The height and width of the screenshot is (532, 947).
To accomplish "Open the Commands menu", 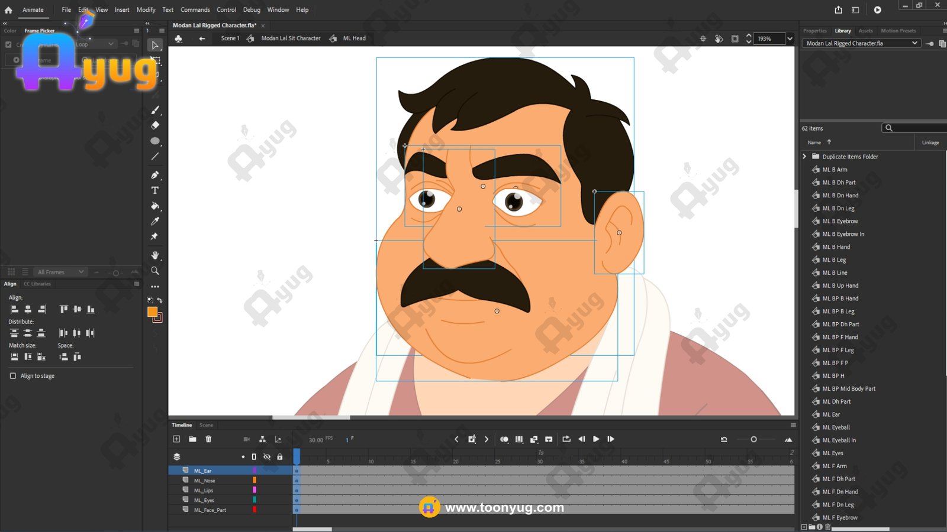I will click(x=195, y=9).
